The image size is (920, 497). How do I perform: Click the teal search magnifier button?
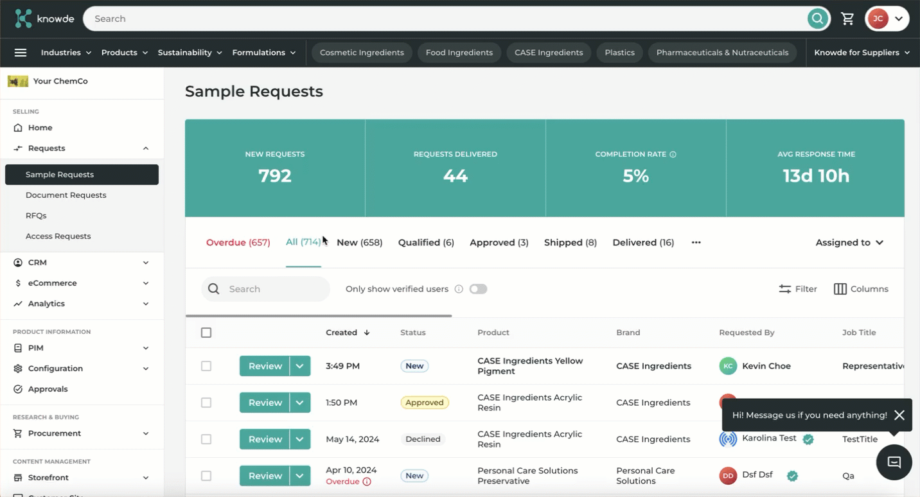click(817, 19)
